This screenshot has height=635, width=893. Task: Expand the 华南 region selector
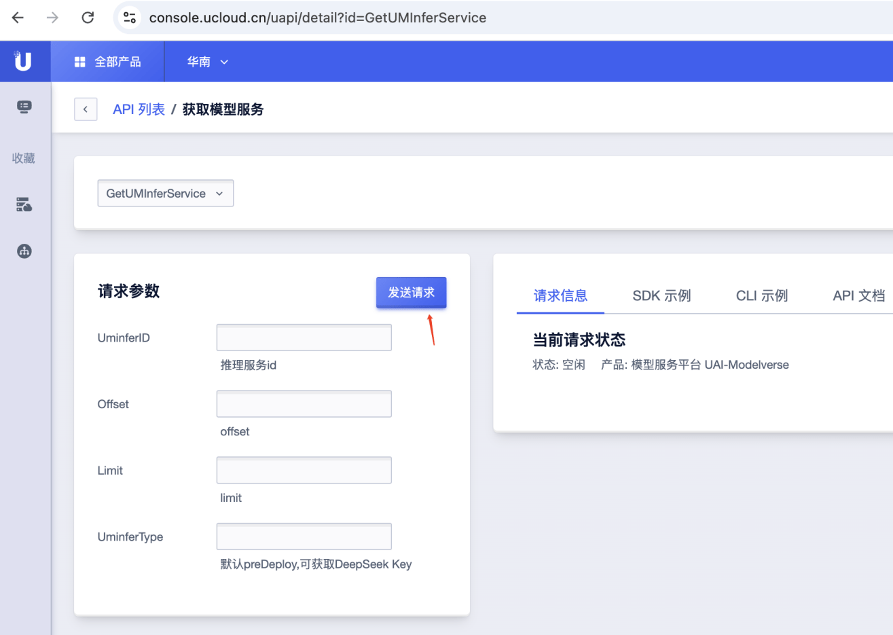tap(207, 60)
